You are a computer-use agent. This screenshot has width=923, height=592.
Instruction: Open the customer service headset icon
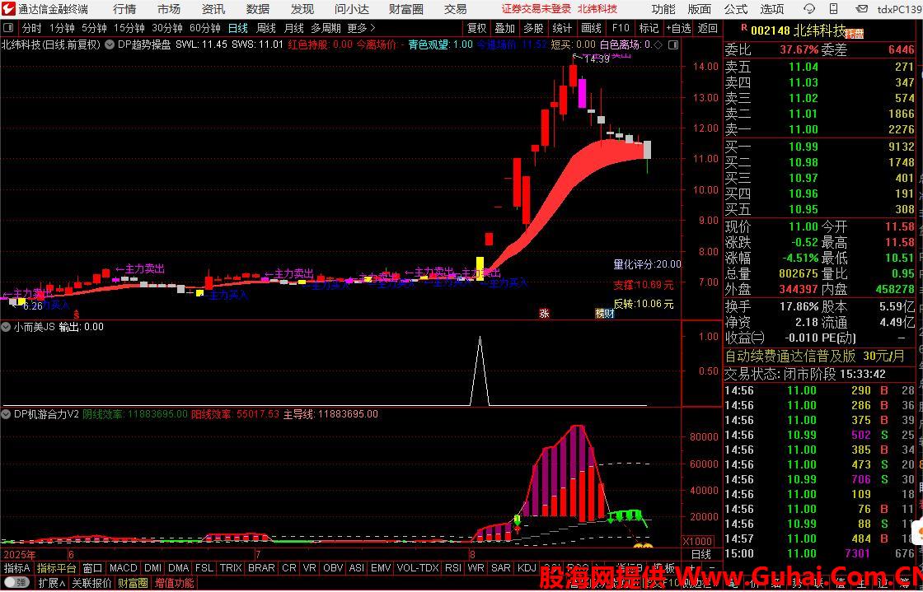pyautogui.click(x=809, y=9)
